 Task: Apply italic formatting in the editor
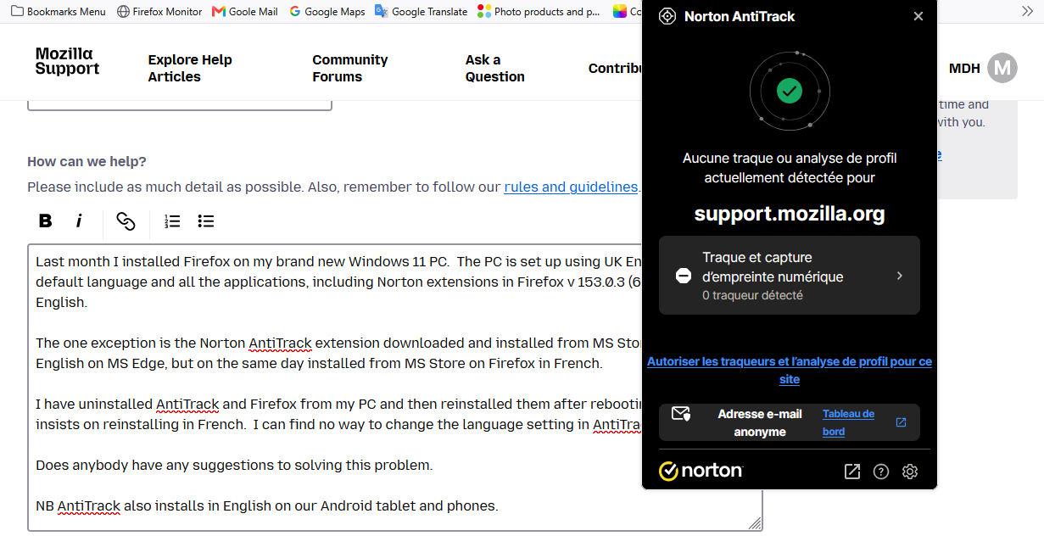point(79,221)
